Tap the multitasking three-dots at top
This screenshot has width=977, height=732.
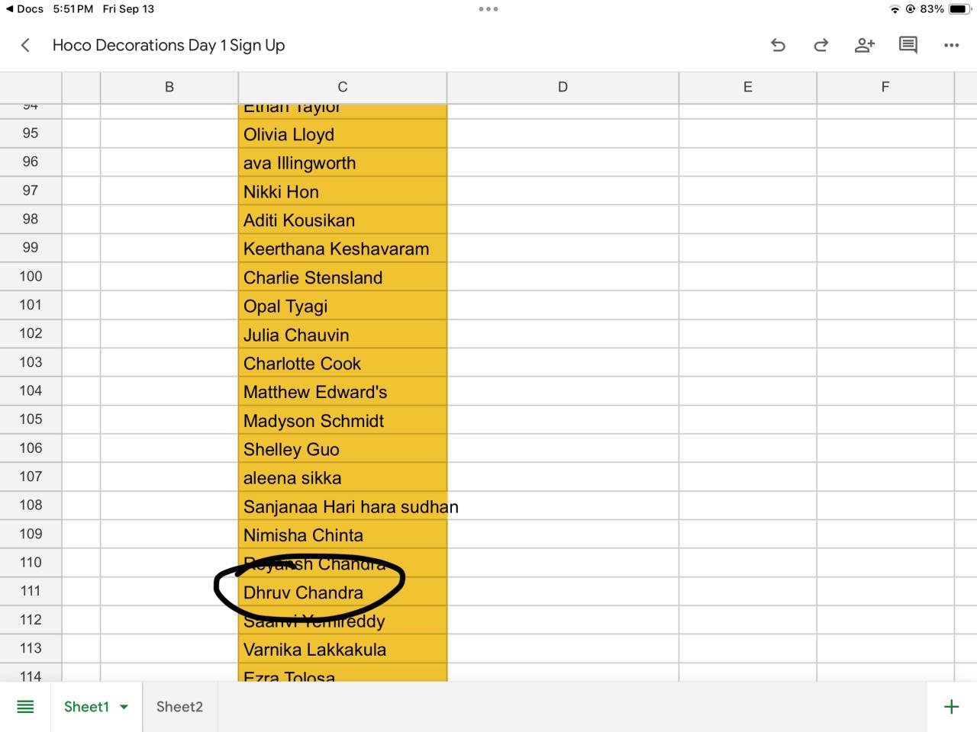[x=488, y=9]
